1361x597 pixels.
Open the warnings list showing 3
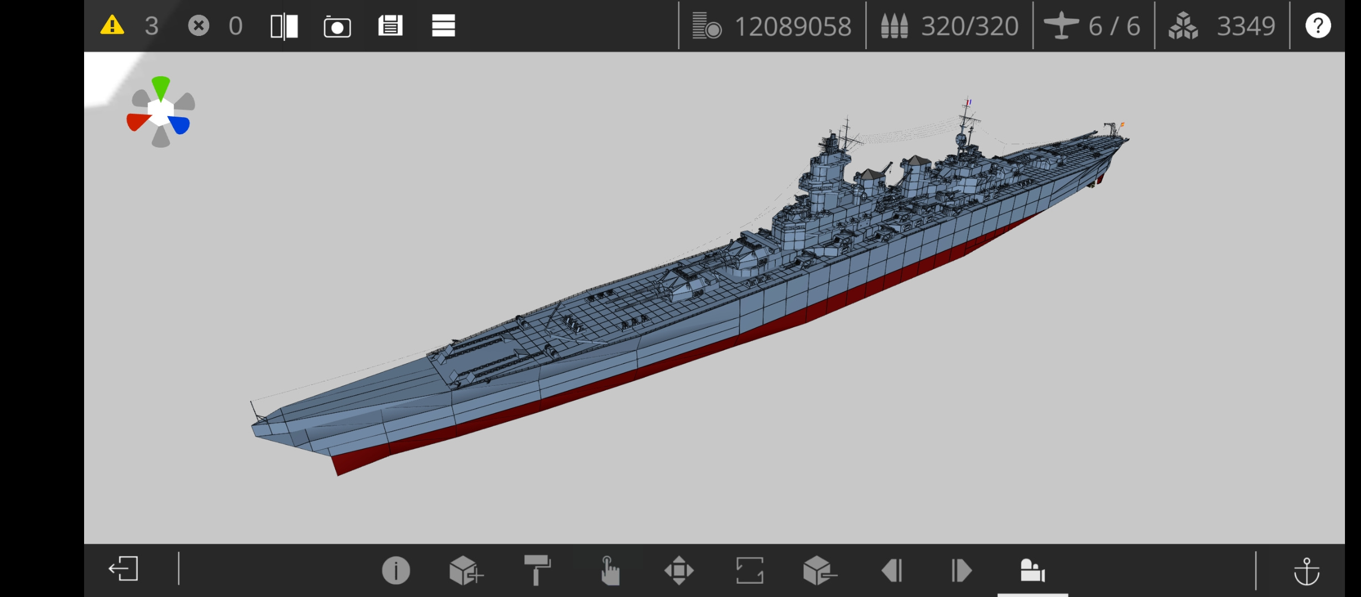point(130,25)
